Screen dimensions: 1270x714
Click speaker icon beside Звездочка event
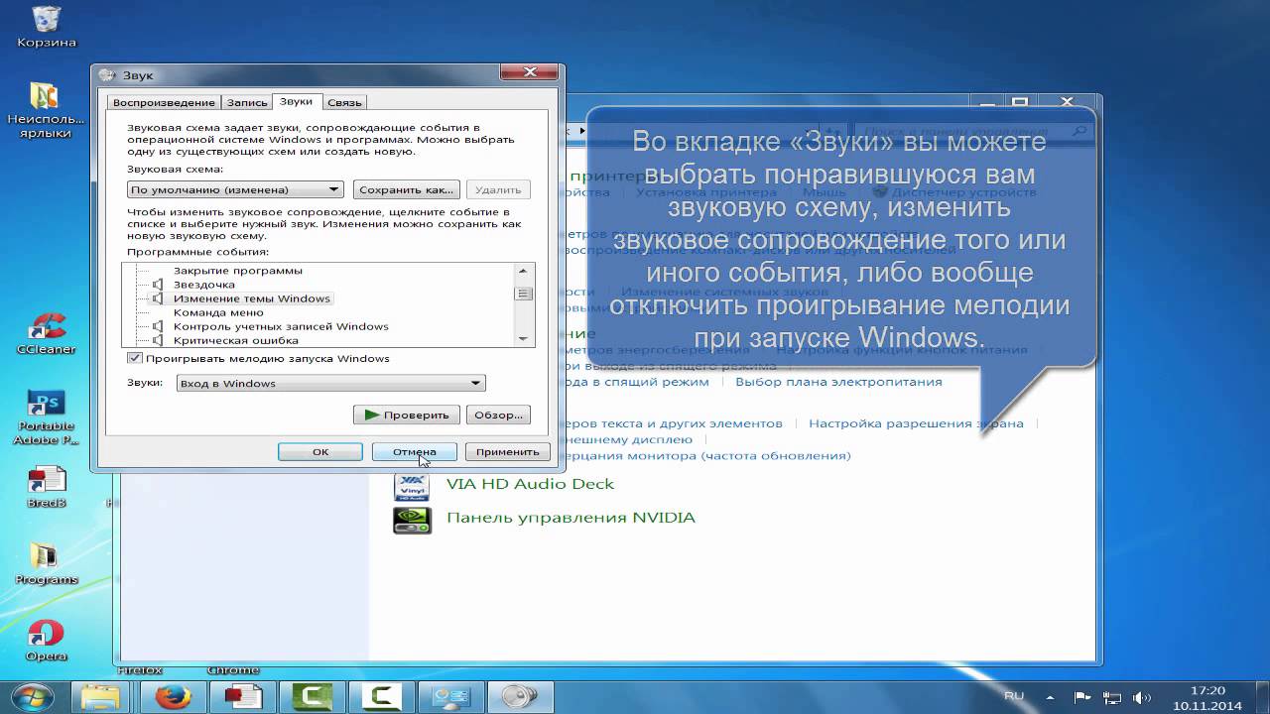[x=157, y=285]
